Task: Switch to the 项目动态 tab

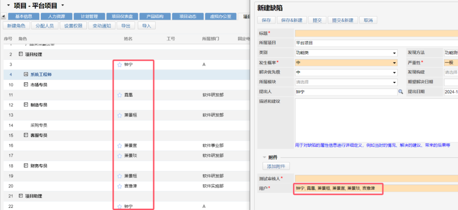Action: [x=187, y=17]
